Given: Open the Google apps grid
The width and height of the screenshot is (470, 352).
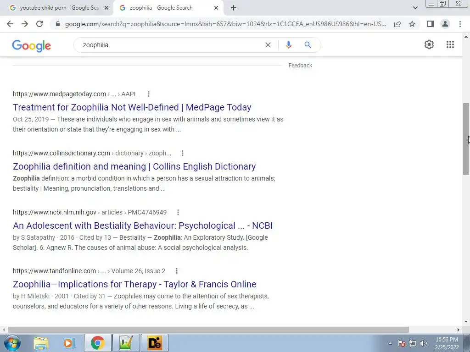Looking at the screenshot, I should [x=450, y=44].
